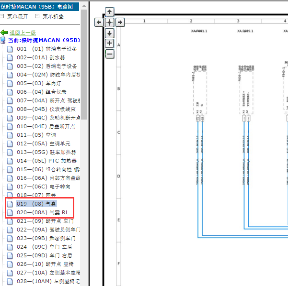Click the computer icon beside 当前:保时捷MACAN
The width and height of the screenshot is (288, 286).
pos(3,40)
